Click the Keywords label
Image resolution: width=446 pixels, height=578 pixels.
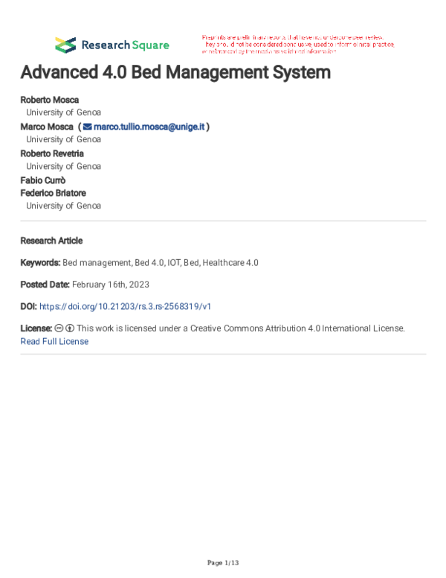click(40, 263)
